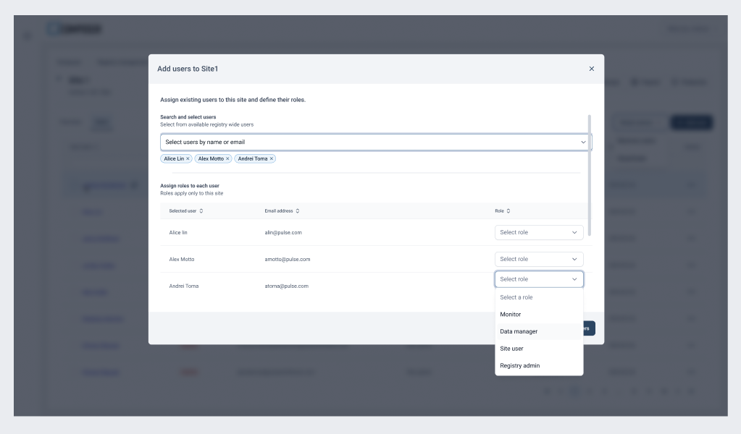Click the Alex Motto name in the table

182,260
